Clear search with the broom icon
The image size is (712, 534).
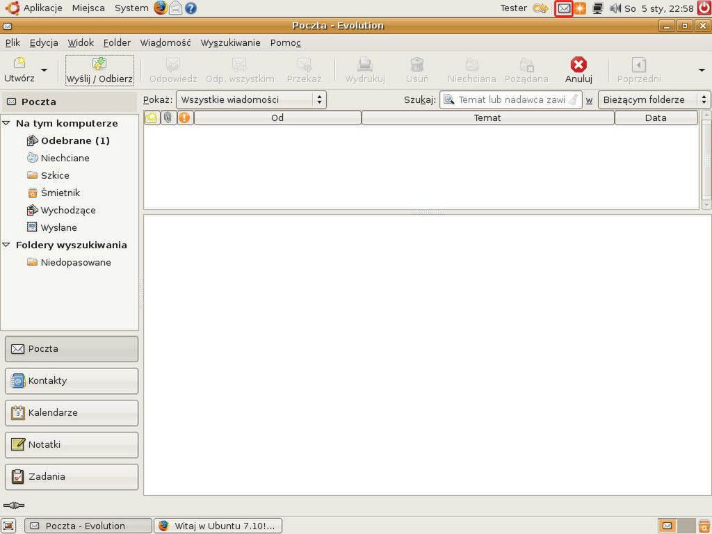click(574, 99)
